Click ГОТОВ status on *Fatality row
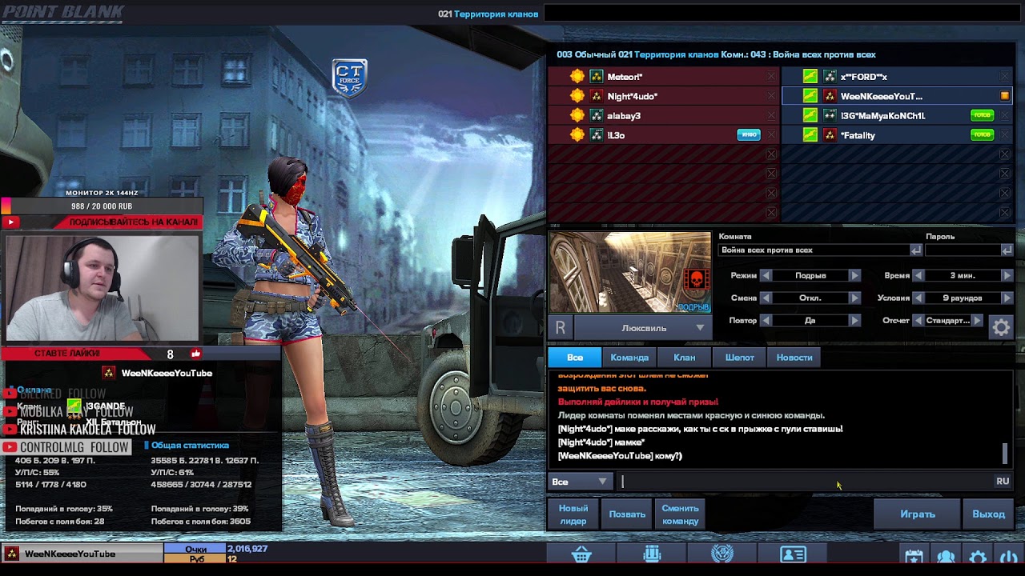 click(982, 135)
